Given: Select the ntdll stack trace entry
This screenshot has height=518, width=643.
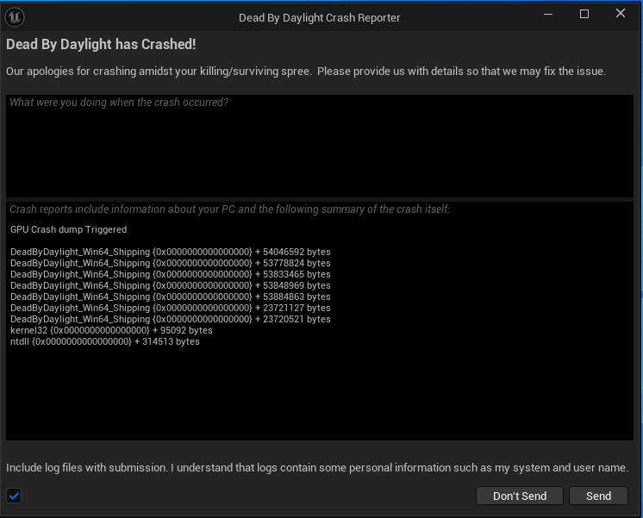Looking at the screenshot, I should 104,341.
